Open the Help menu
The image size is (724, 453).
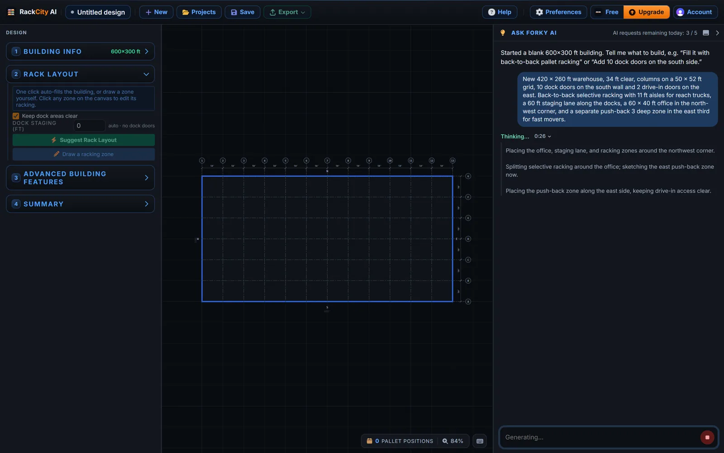coord(500,12)
